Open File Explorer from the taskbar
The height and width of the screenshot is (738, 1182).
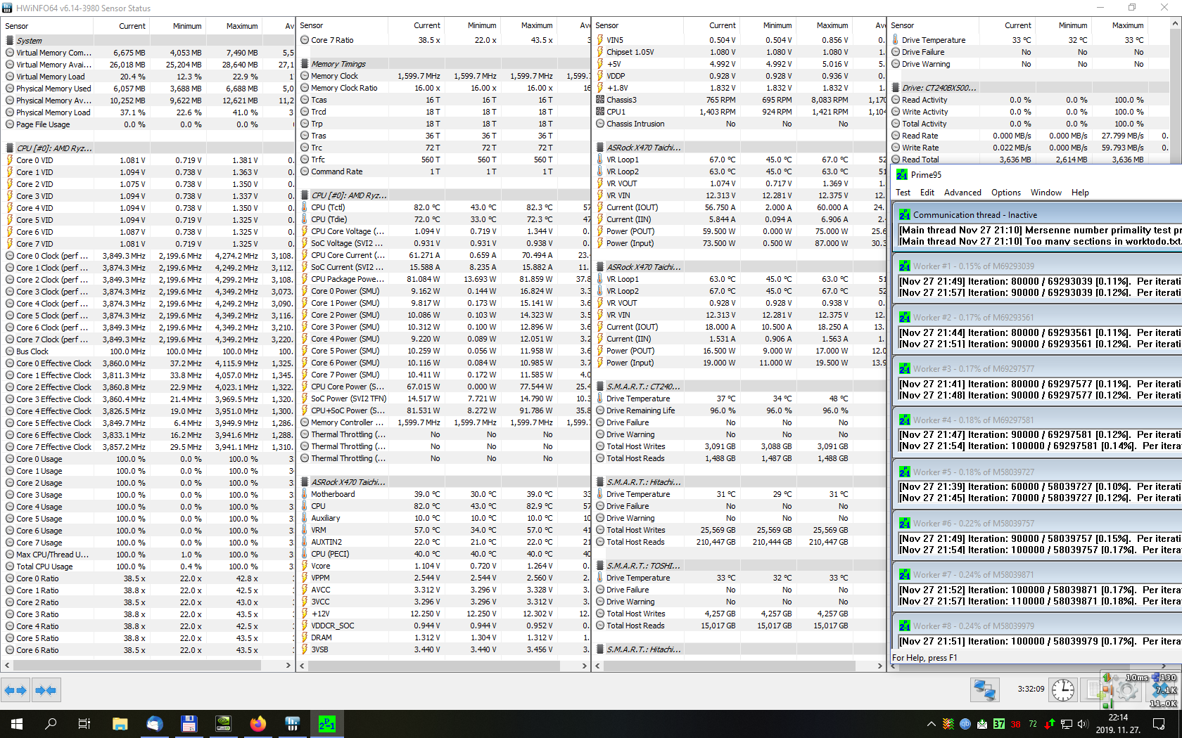[120, 724]
